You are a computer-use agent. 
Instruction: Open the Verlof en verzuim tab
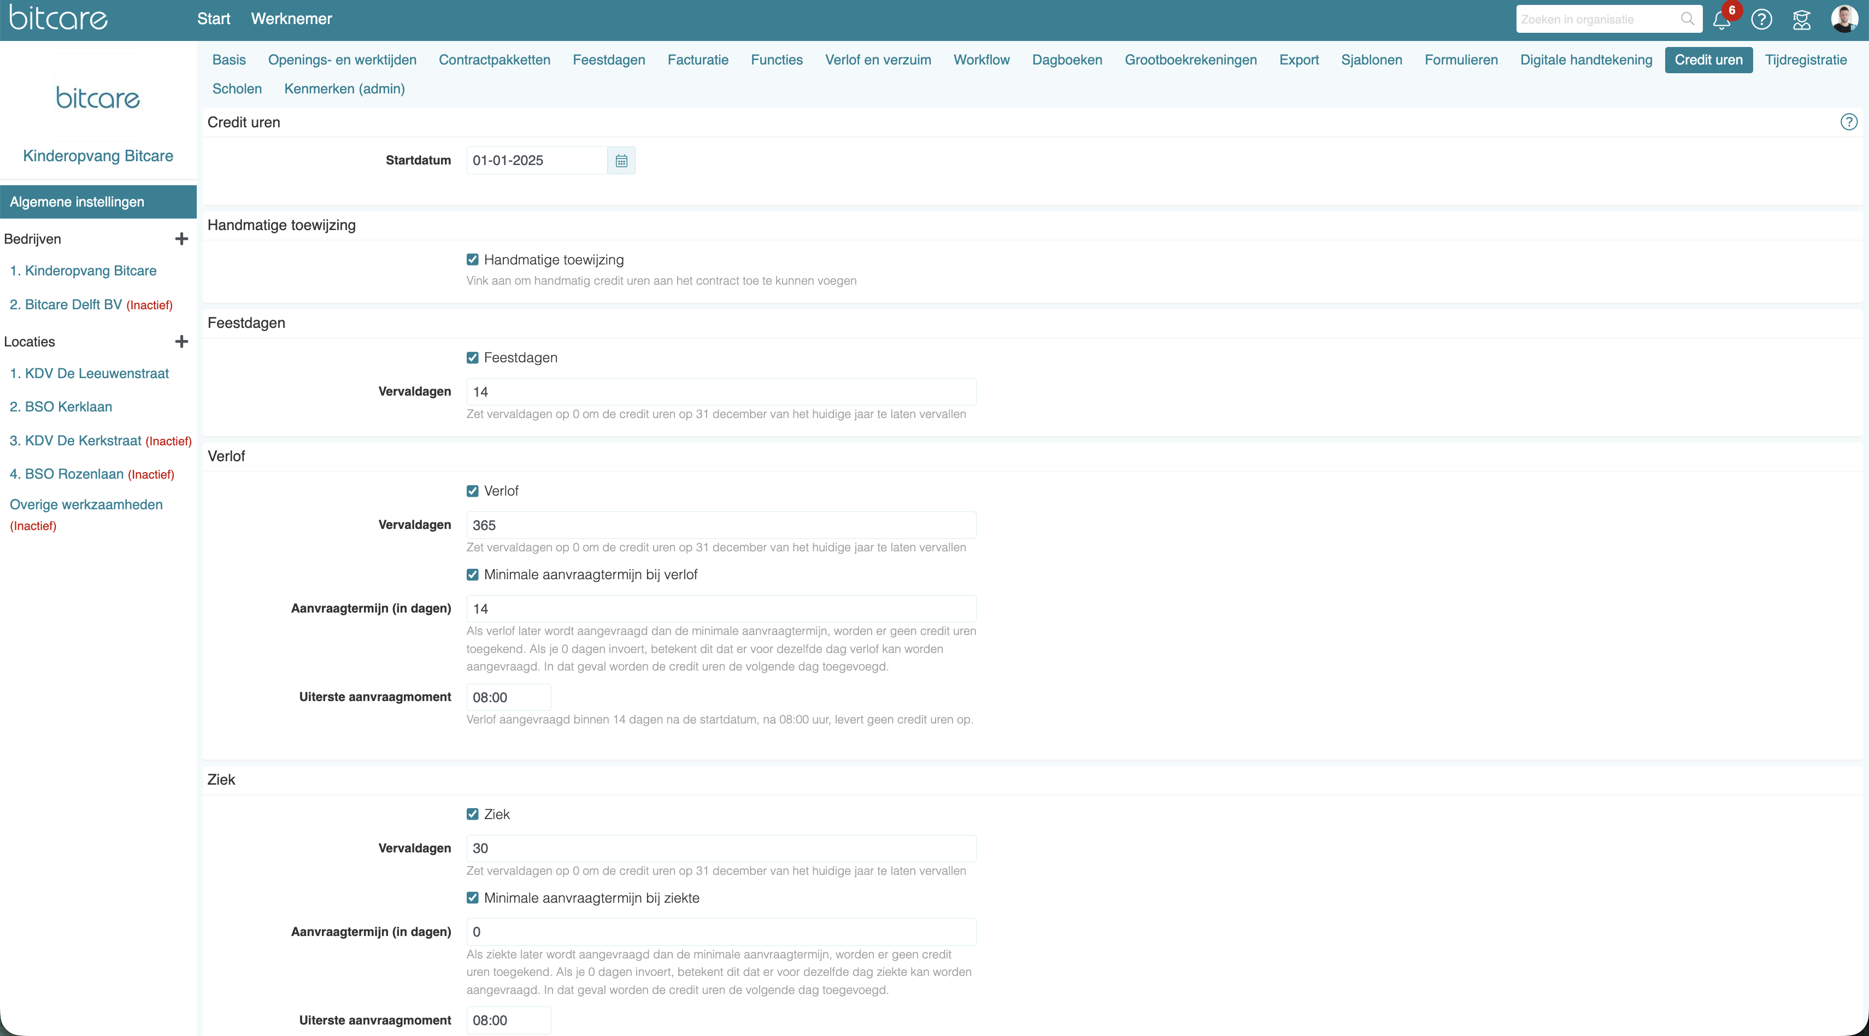[x=877, y=60]
